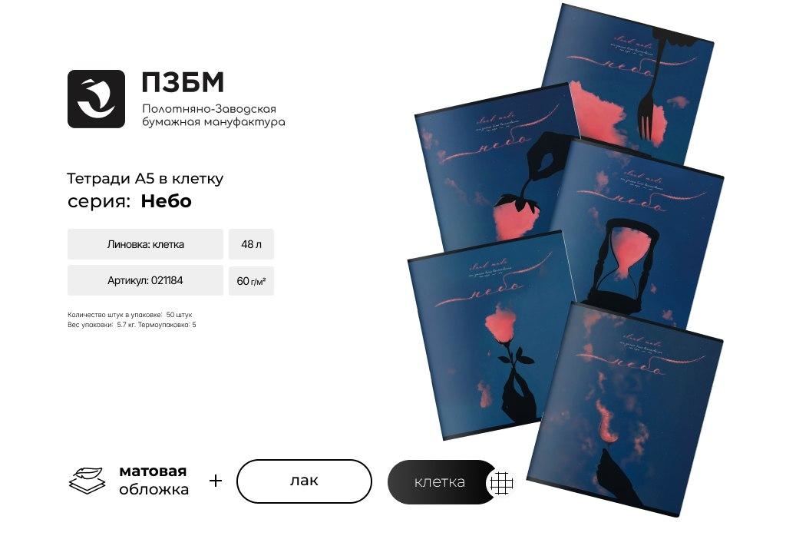The width and height of the screenshot is (786, 539).
Task: Click the grid pattern circle icon
Action: [x=501, y=483]
